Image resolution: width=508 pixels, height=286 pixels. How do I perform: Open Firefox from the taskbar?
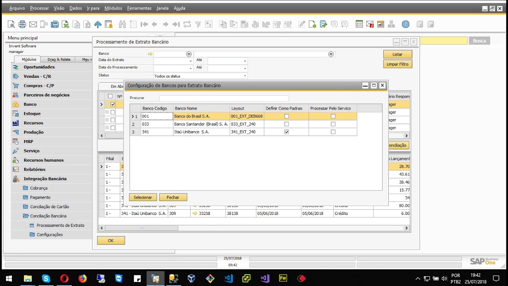(x=83, y=278)
